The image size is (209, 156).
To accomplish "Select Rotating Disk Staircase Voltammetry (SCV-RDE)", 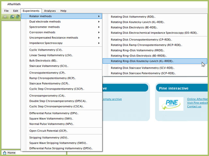I will (155, 68).
